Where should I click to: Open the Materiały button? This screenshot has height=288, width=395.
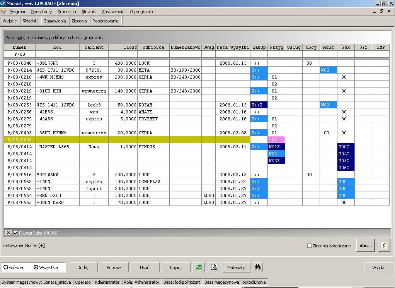pyautogui.click(x=236, y=267)
